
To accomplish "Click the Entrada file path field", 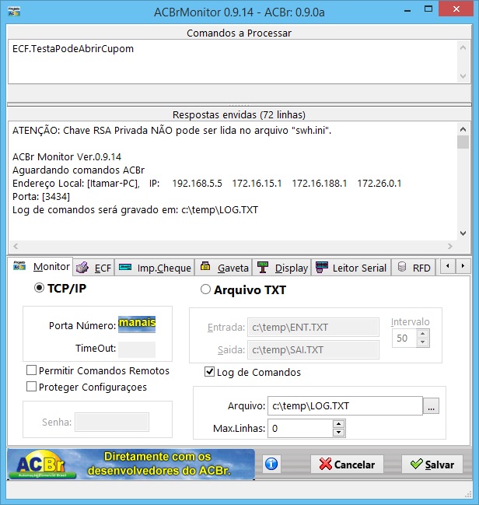I will tap(313, 328).
